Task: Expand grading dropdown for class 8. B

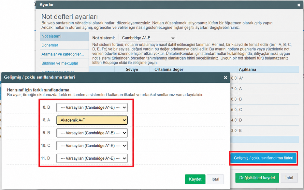Action: tap(92, 107)
